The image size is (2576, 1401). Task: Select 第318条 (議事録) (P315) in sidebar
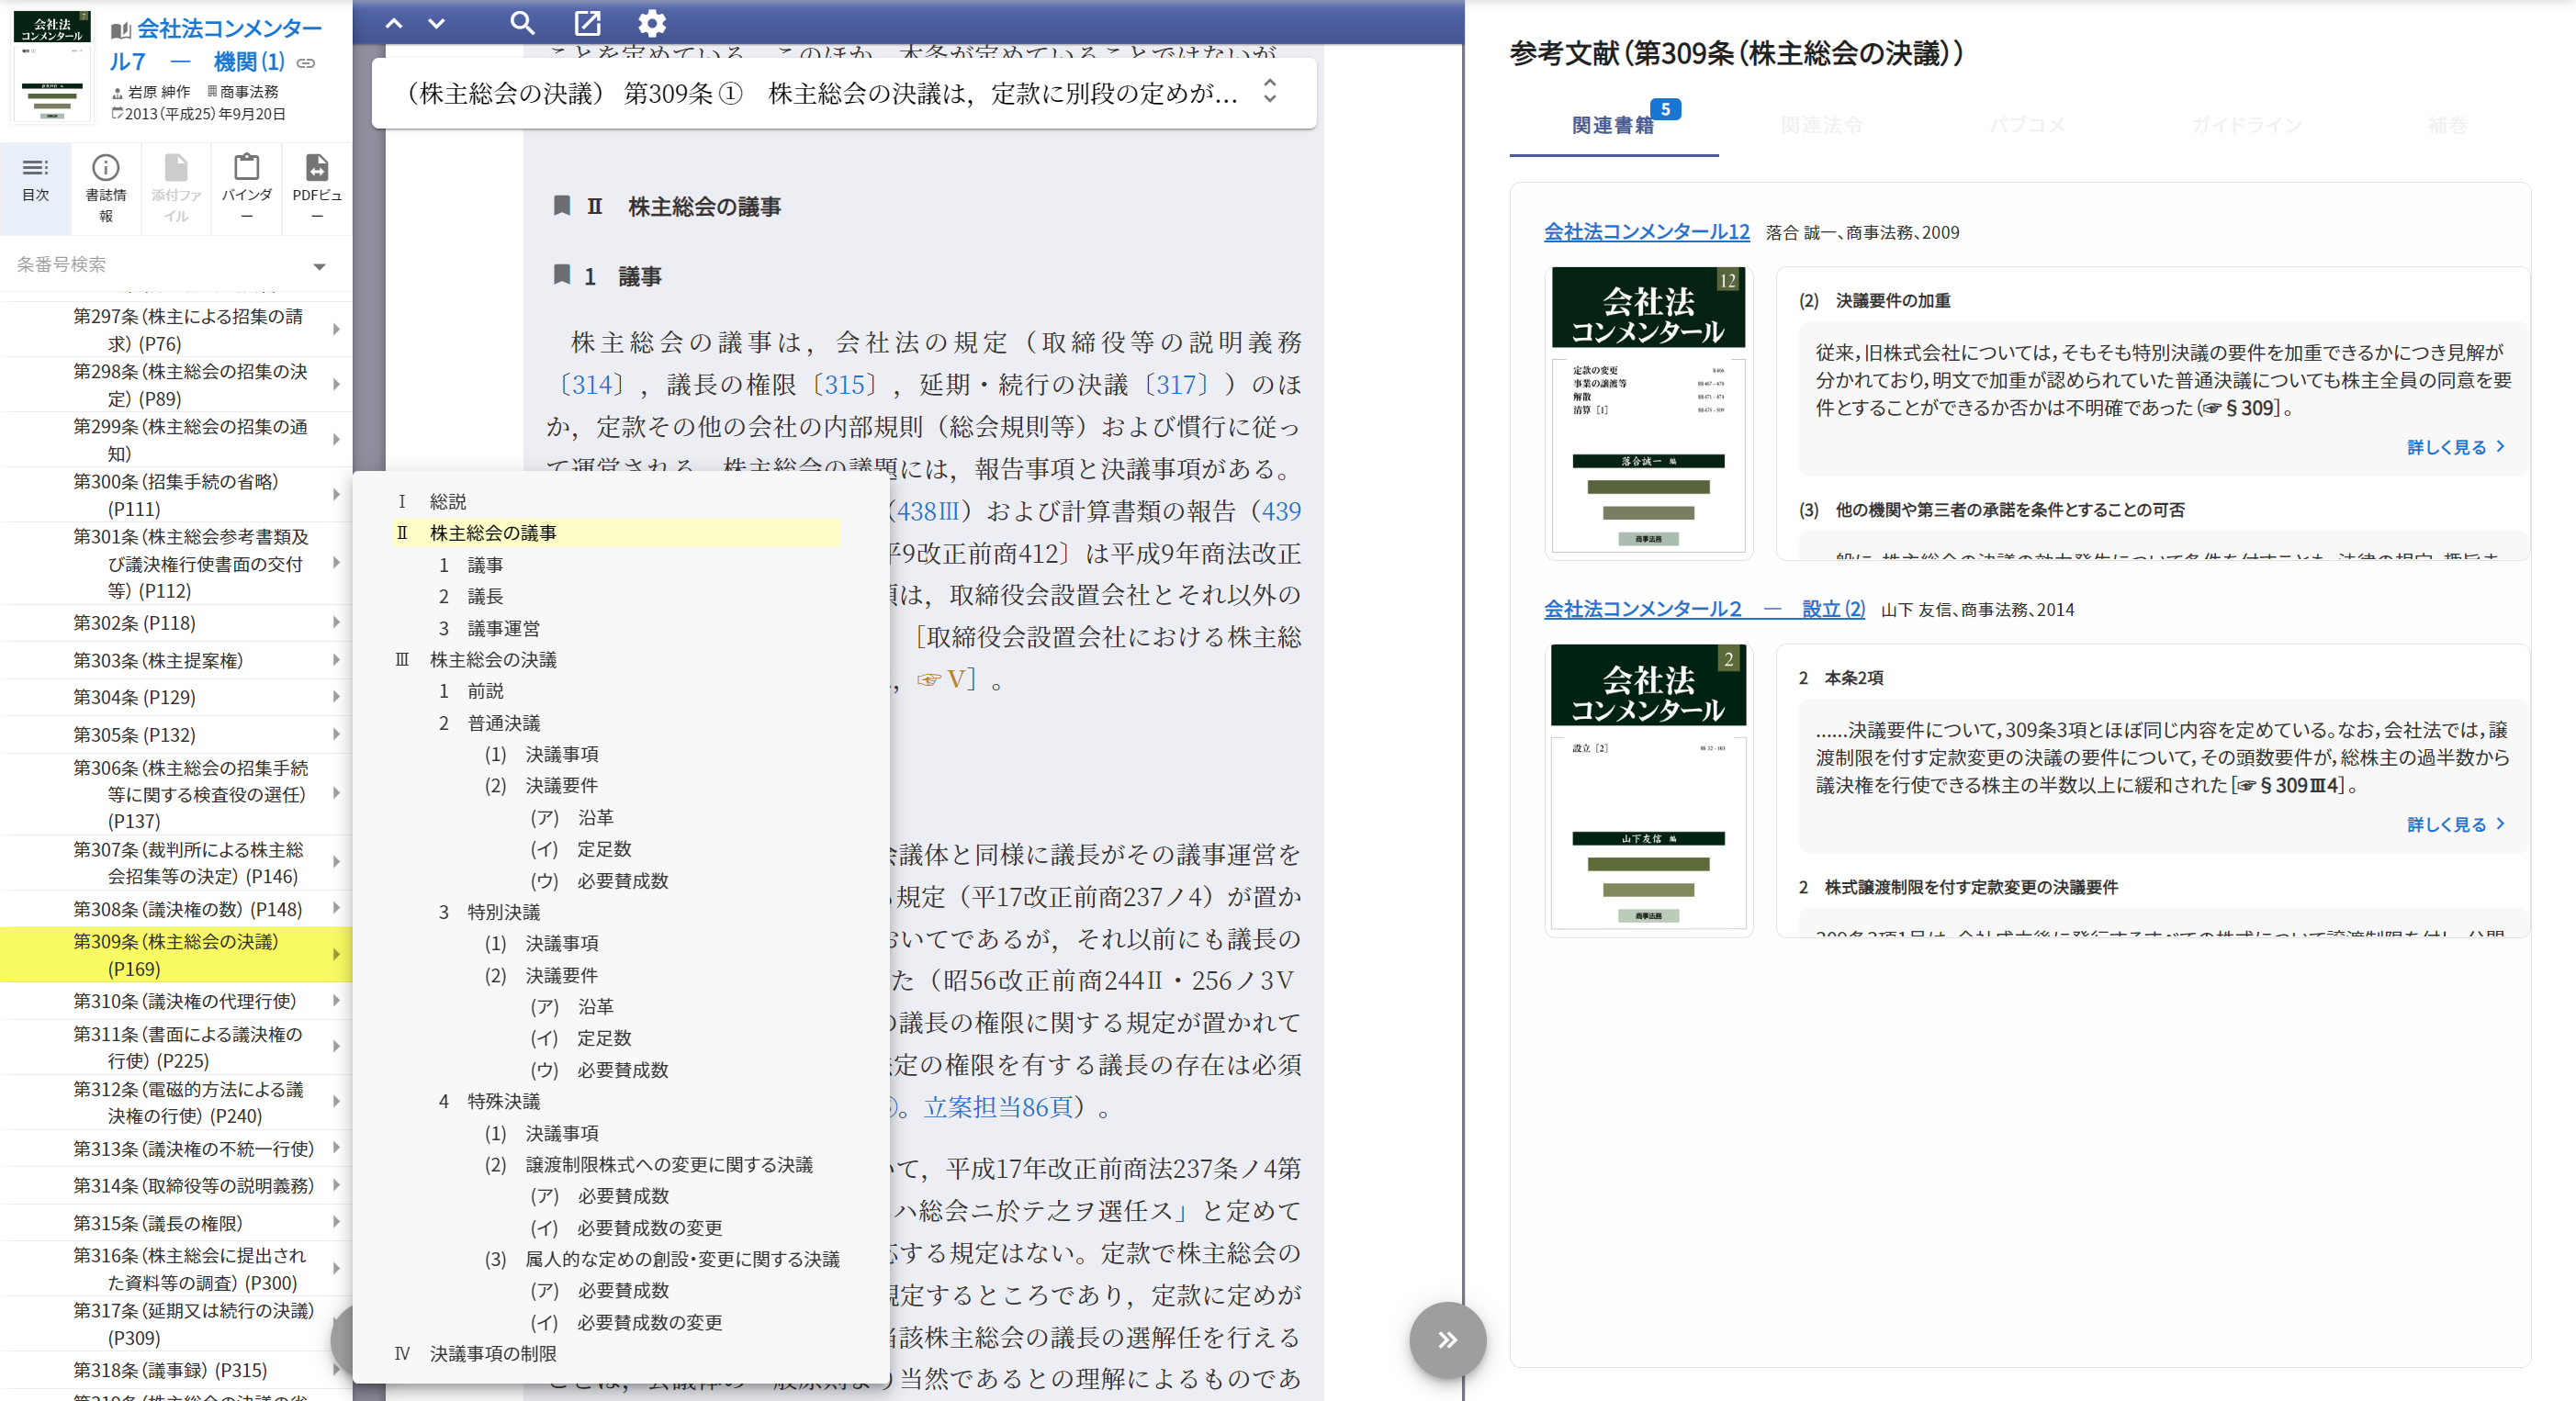[169, 1370]
